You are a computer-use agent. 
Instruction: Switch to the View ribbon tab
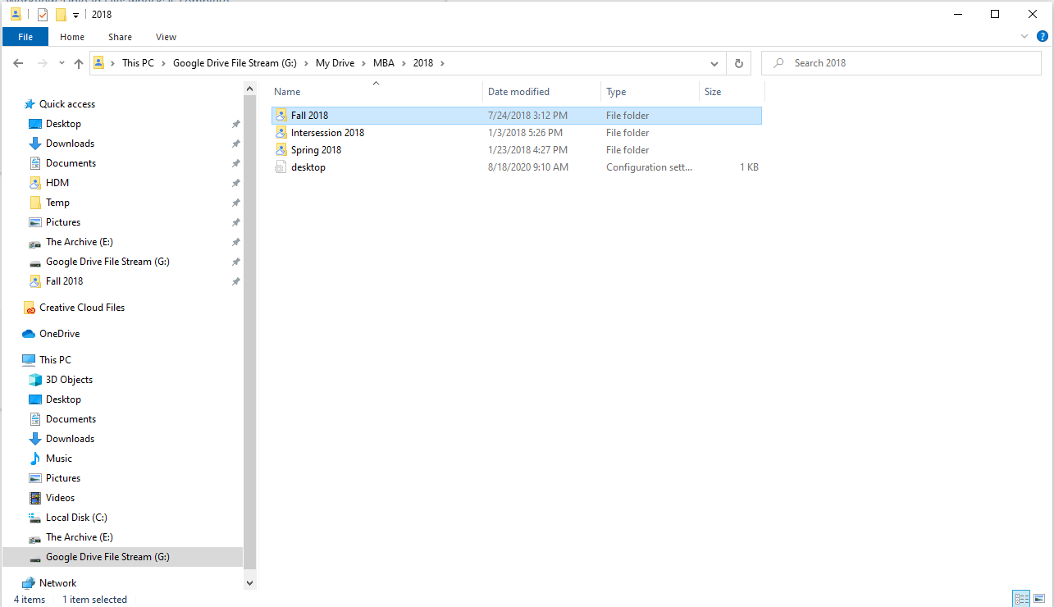(166, 37)
